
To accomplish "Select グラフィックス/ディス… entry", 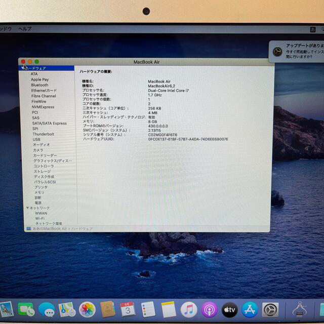I will tap(53, 161).
